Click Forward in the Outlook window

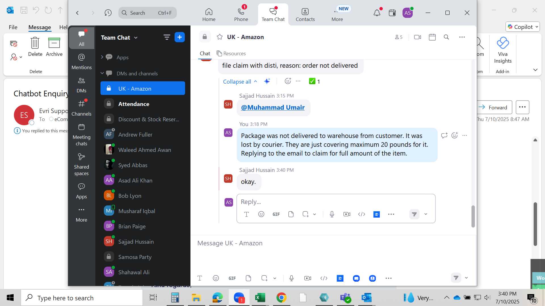(x=494, y=107)
